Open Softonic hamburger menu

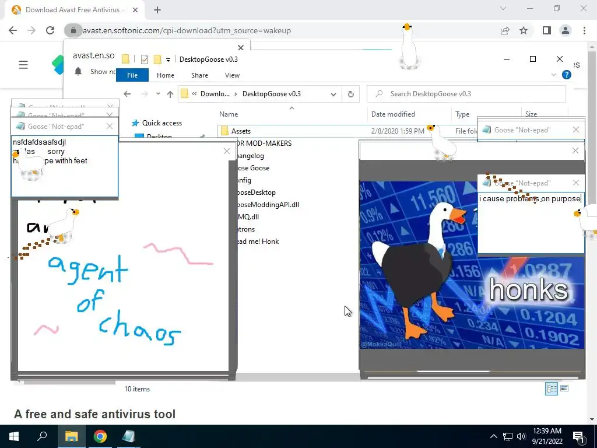[x=23, y=65]
